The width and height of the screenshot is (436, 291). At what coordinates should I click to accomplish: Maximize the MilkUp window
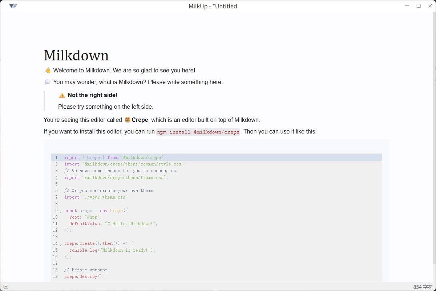click(419, 6)
